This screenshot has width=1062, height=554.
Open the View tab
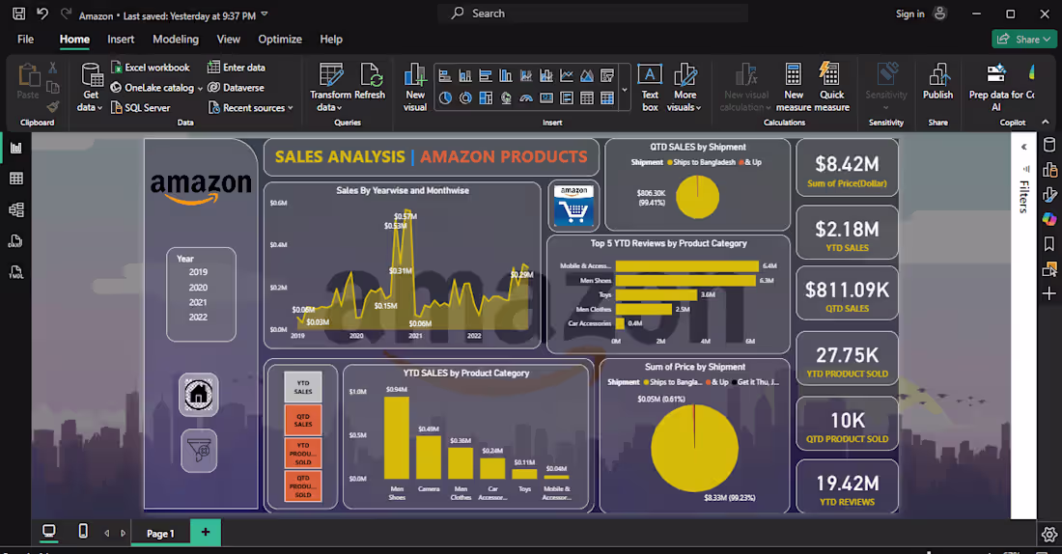[x=228, y=40]
